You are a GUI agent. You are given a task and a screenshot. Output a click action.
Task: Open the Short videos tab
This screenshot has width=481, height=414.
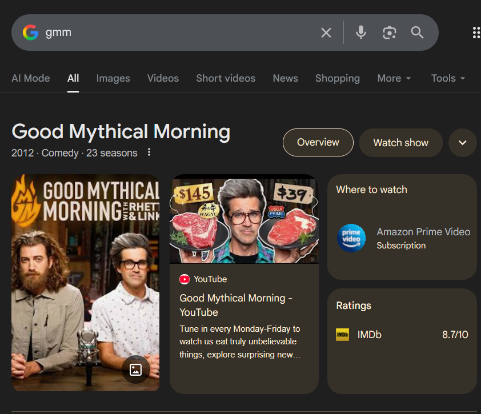(226, 78)
